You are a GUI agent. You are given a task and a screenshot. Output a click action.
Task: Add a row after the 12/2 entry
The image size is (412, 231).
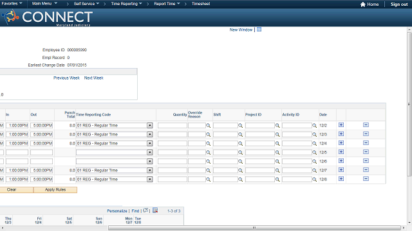(x=341, y=125)
